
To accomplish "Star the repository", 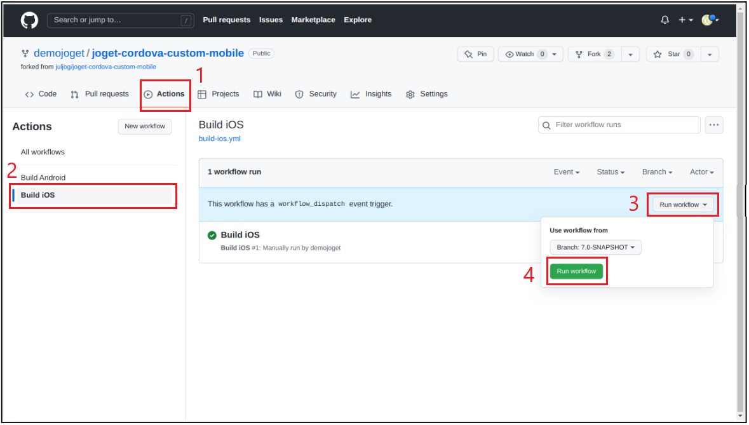I will [x=673, y=54].
